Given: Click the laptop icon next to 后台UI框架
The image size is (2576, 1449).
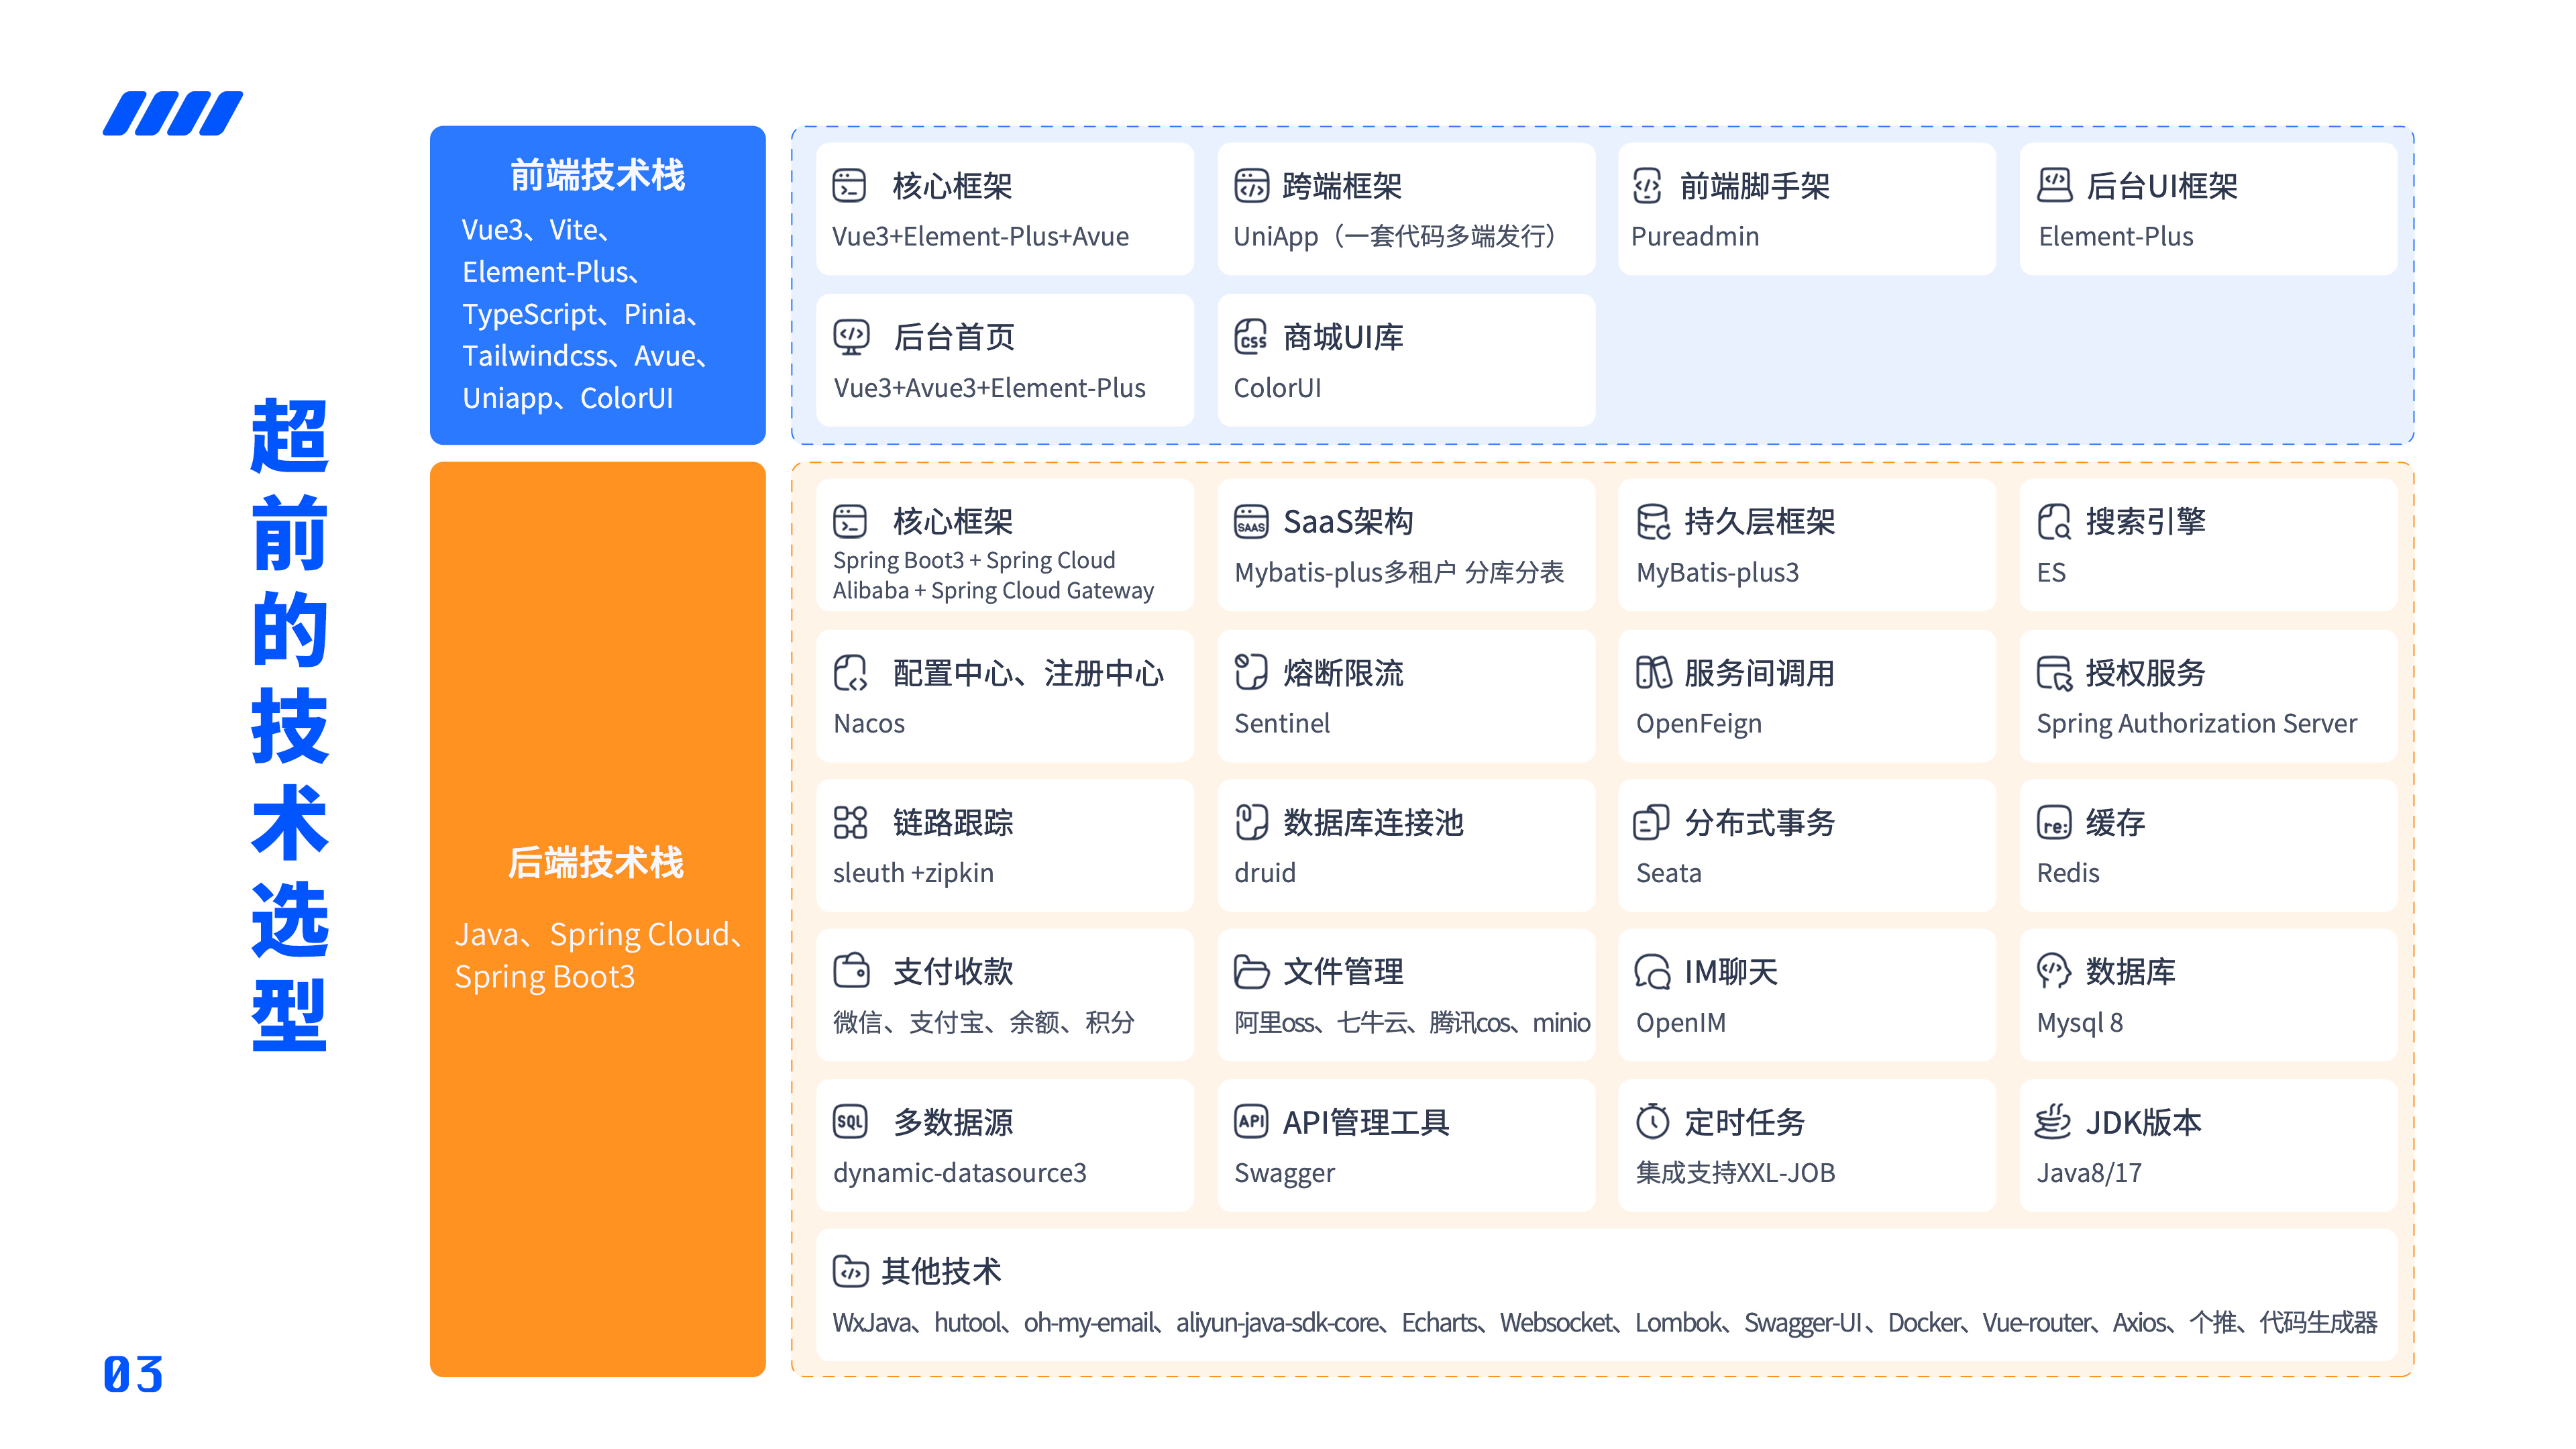Looking at the screenshot, I should click(2054, 185).
